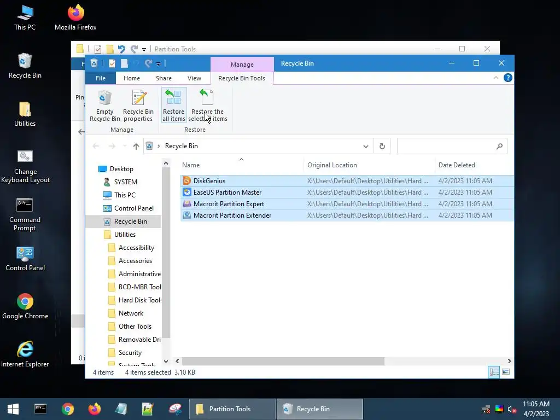Collapse the ribbon with the chevron
560x420 pixels.
point(495,78)
